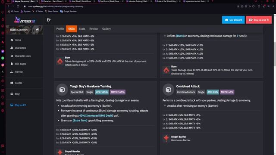
Task: Click the Our Discord button
Action: click(x=233, y=20)
